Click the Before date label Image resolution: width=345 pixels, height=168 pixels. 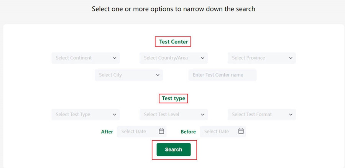pyautogui.click(x=188, y=132)
